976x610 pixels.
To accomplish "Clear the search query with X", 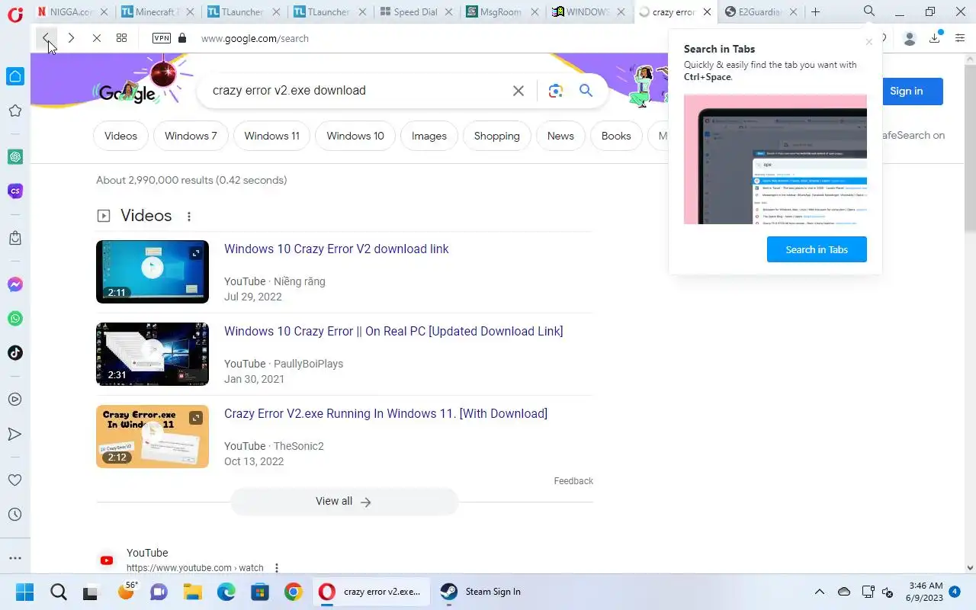I will 518,91.
